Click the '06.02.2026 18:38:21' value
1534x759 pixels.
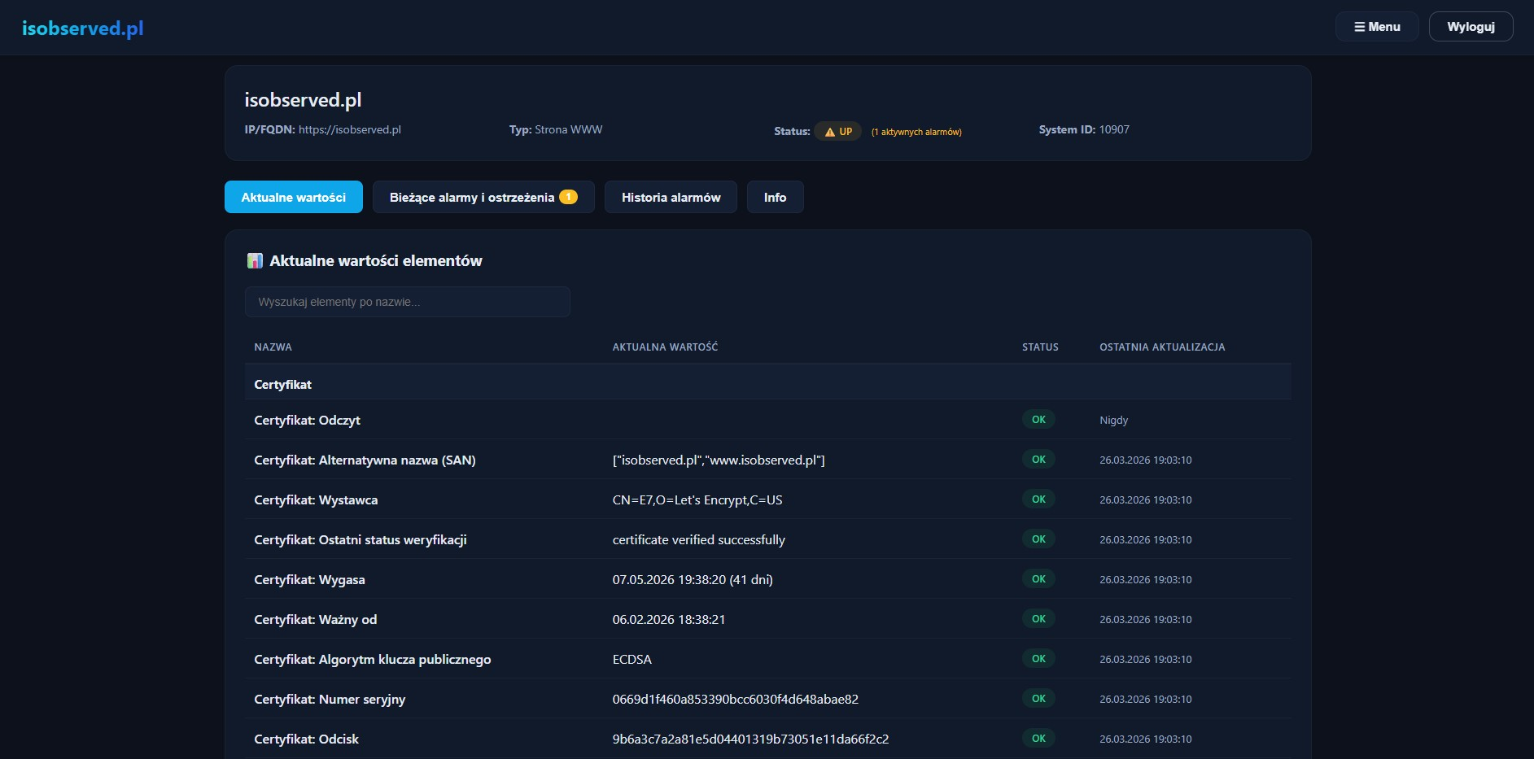[x=669, y=619]
